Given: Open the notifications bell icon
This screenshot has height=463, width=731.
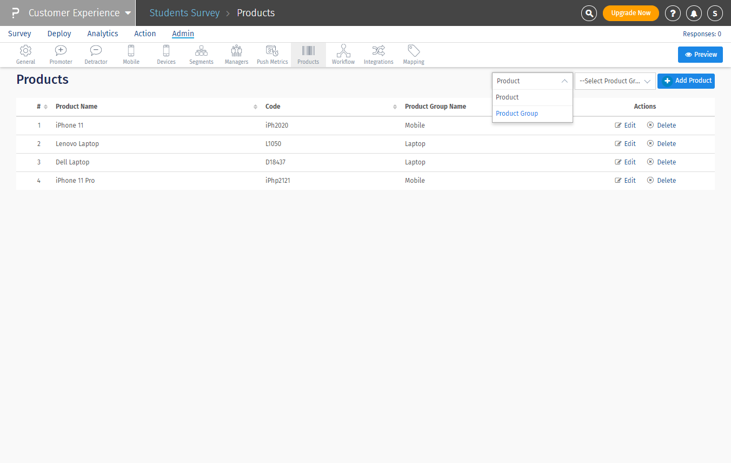Looking at the screenshot, I should [x=694, y=13].
